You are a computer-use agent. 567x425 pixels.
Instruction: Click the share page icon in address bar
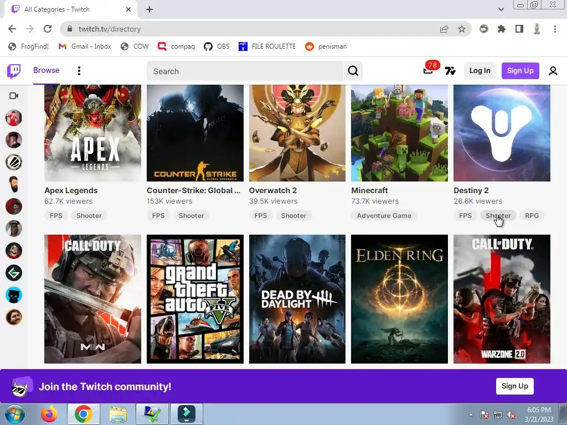point(444,29)
